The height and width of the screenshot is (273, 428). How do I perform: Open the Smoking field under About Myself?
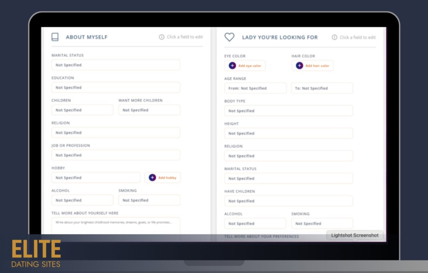pyautogui.click(x=149, y=200)
